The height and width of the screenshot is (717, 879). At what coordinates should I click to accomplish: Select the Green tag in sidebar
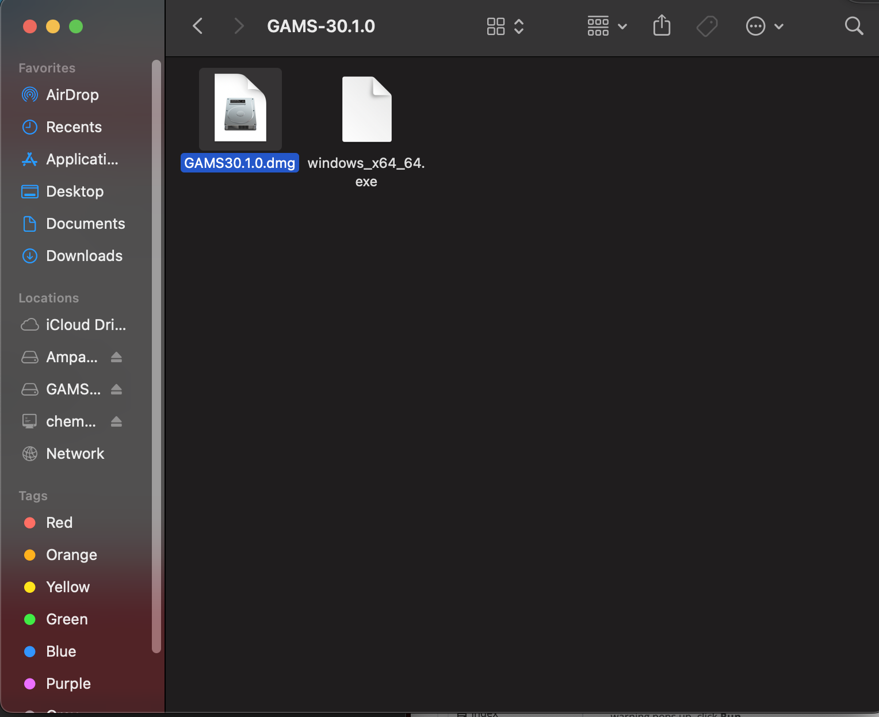pos(67,619)
